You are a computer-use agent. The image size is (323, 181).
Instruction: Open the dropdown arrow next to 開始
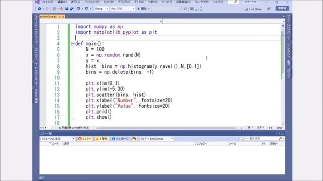(149, 9)
